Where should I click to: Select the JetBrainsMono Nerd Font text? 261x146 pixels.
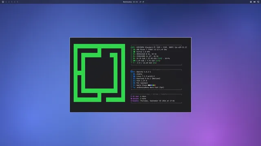click(x=150, y=88)
